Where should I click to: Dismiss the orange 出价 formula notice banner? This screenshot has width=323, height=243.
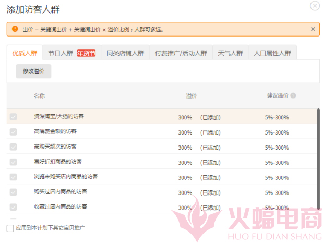tap(313, 29)
